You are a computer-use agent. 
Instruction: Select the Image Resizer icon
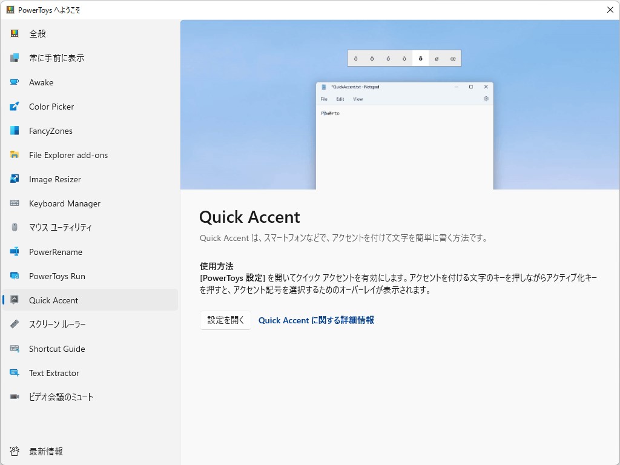tap(16, 179)
